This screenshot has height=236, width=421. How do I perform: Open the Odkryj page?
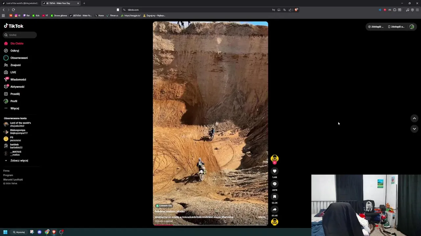coord(12,50)
